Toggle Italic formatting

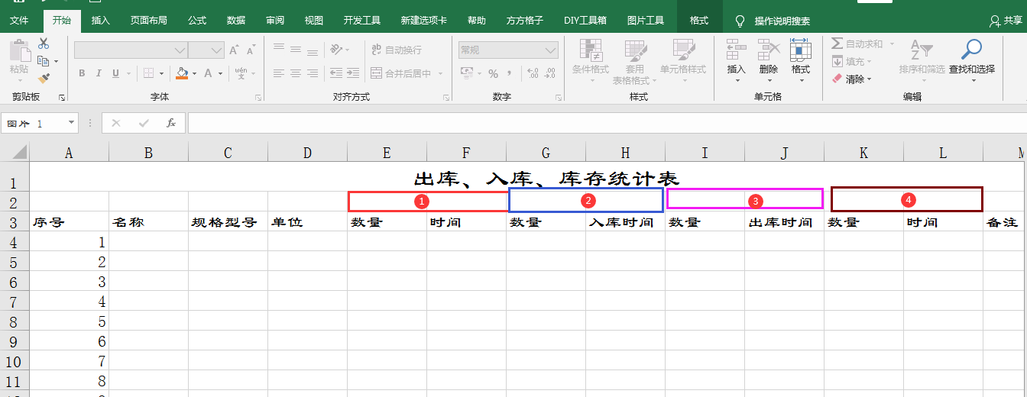99,73
